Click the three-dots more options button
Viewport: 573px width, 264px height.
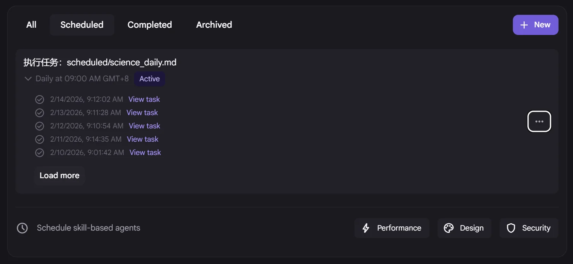539,122
